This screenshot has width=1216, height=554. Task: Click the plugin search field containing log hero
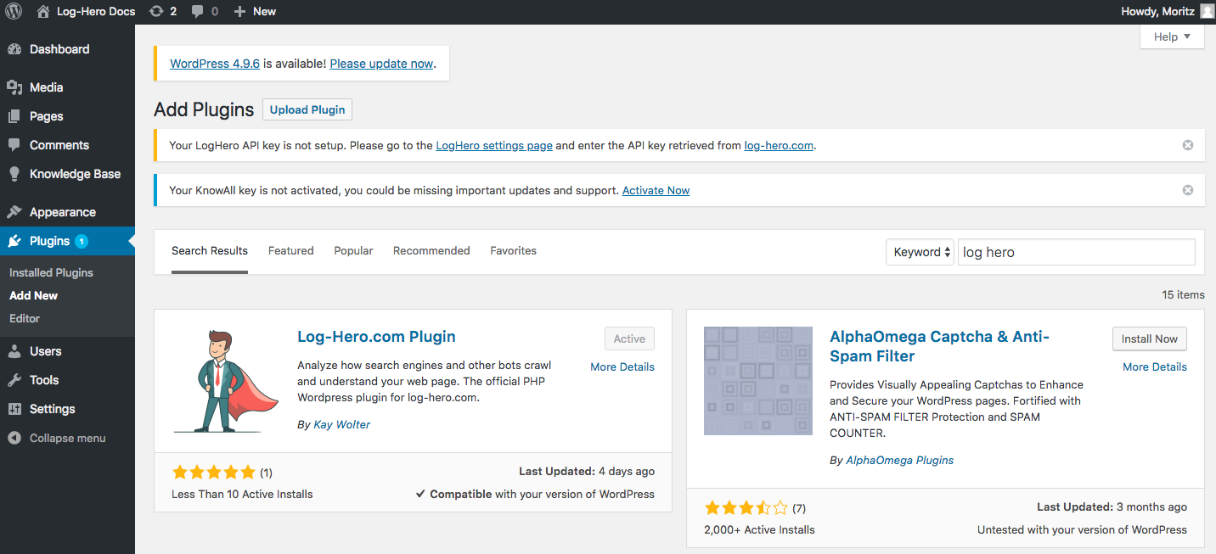coord(1076,252)
